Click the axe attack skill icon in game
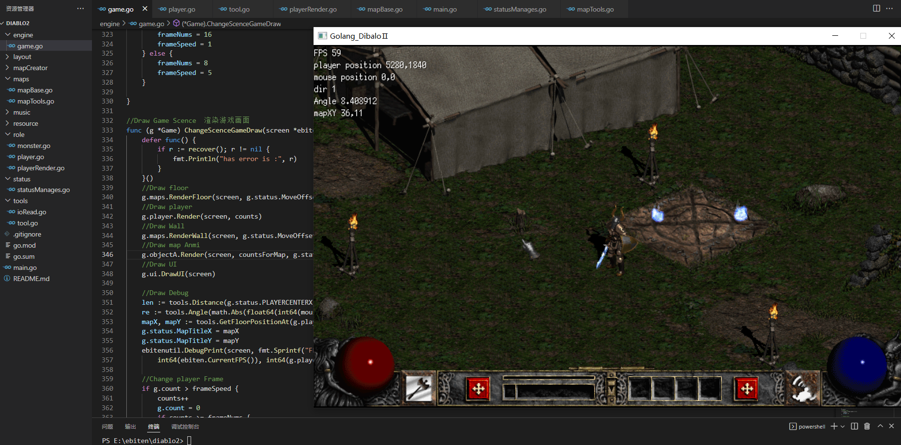The width and height of the screenshot is (901, 445). coord(419,388)
